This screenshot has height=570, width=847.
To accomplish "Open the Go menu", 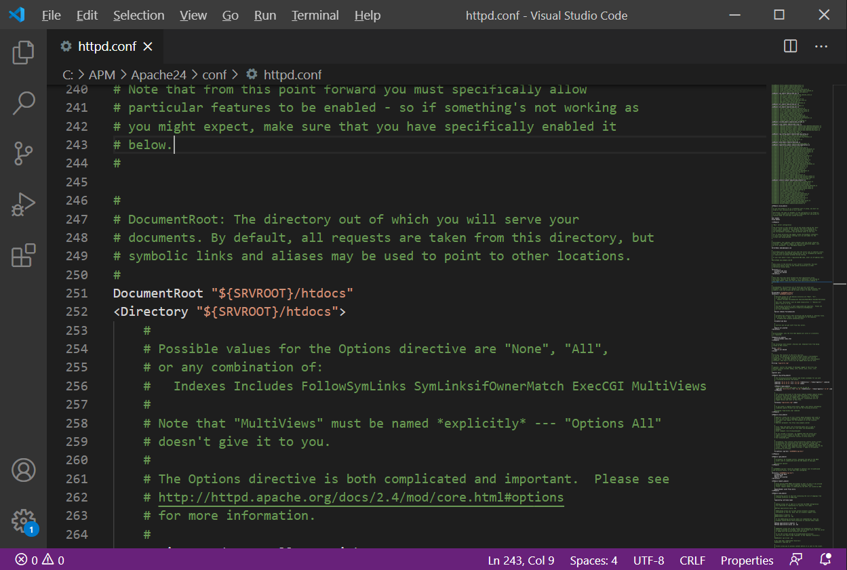I will [231, 15].
